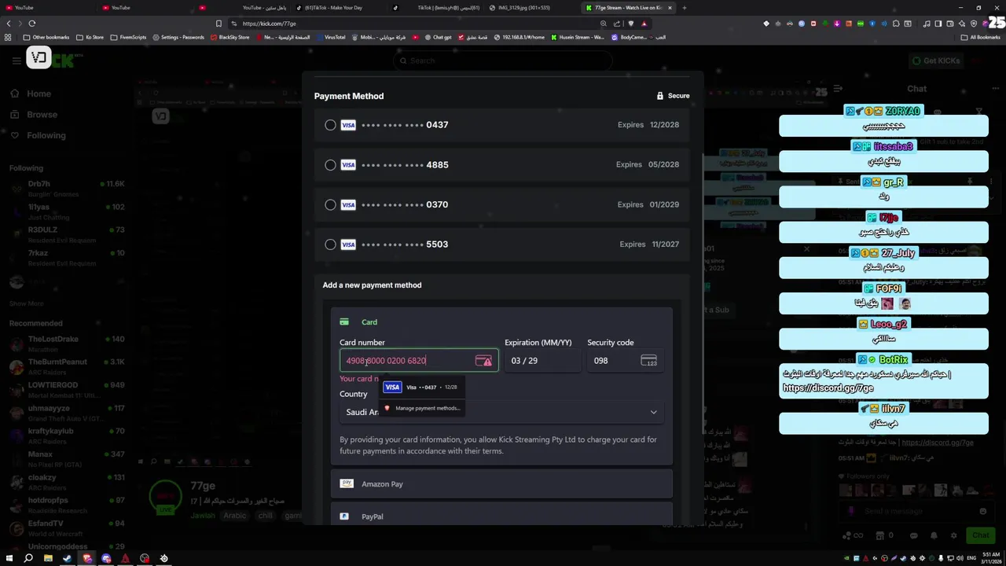Open the Settings - Passwords bookmark
Viewport: 1006px width, 566px height.
point(178,37)
